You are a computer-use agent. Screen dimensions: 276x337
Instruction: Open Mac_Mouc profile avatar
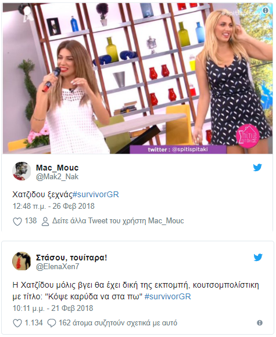21,171
